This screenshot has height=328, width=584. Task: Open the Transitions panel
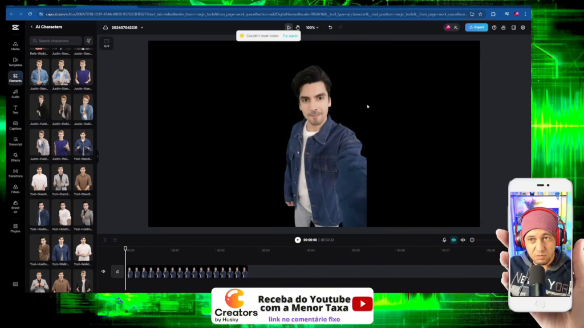pos(15,173)
